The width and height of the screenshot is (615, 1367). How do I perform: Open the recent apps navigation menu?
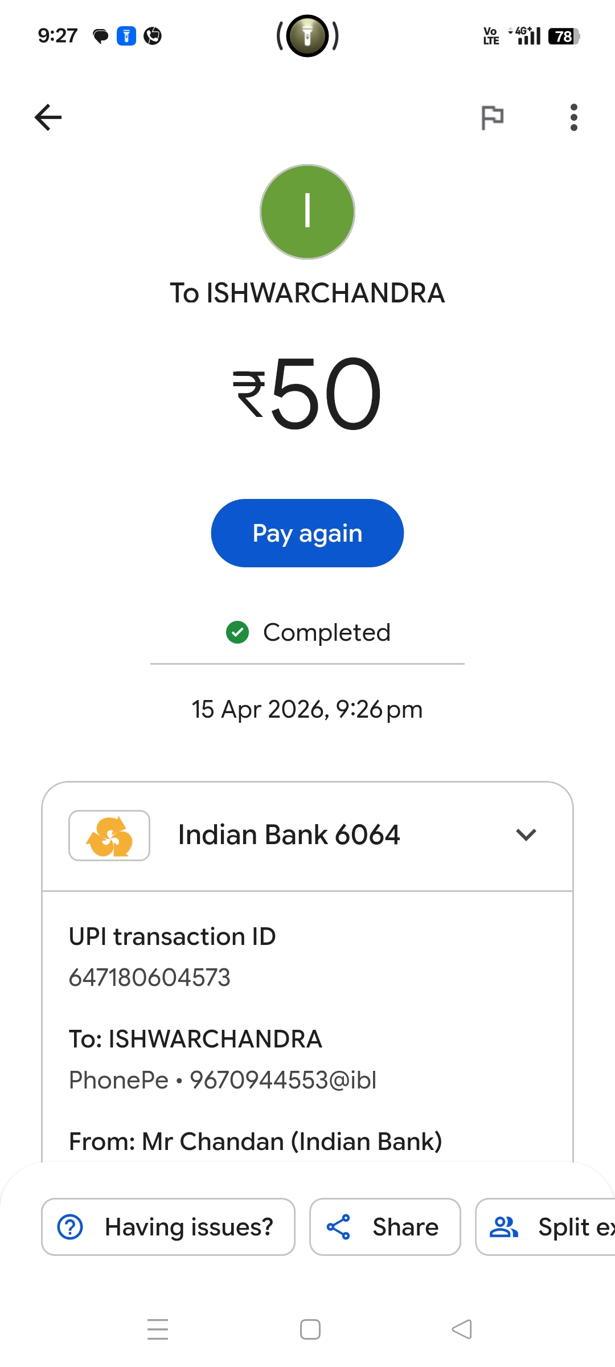coord(158,1329)
